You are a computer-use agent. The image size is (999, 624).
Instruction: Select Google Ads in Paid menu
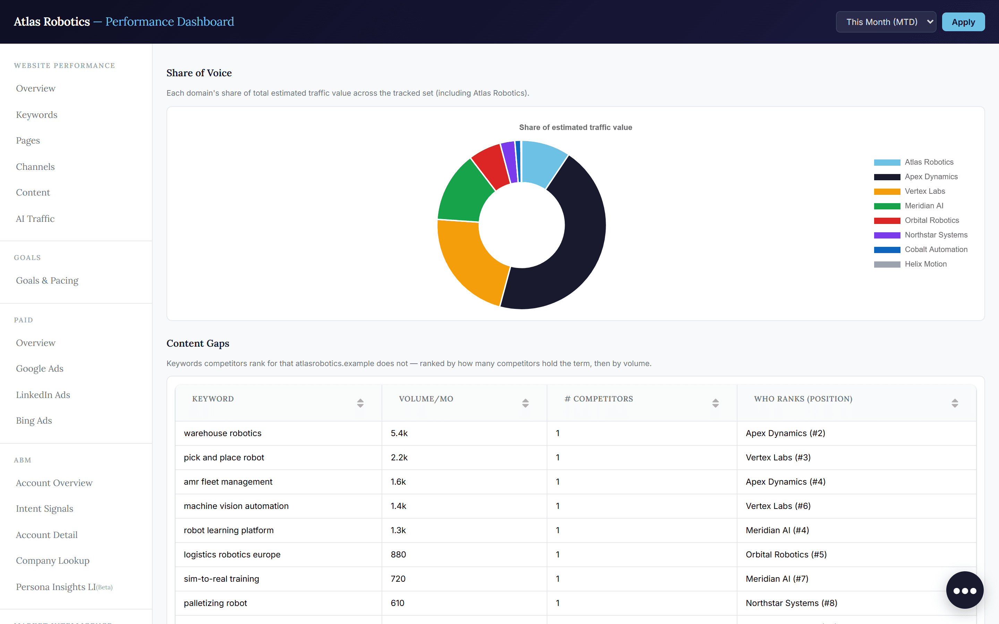[40, 368]
